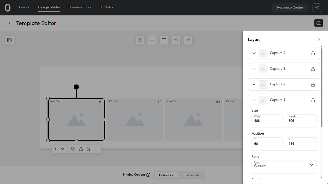Expand the Capture 4 layer chevron
The height and width of the screenshot is (184, 328).
tap(254, 53)
